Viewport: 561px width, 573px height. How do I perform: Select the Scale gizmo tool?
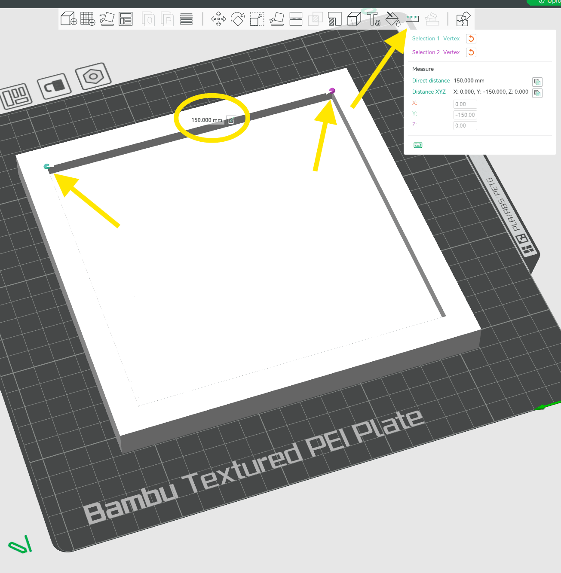[x=257, y=19]
